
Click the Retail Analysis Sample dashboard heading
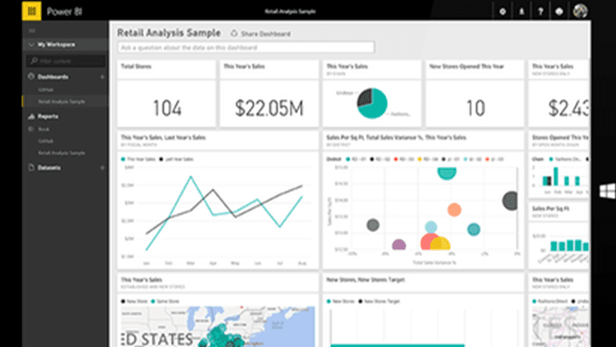169,33
